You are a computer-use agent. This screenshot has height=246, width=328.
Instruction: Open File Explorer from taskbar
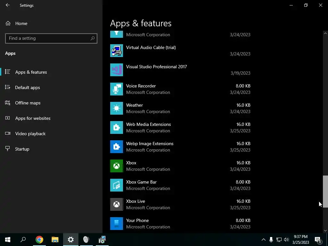tap(55, 240)
